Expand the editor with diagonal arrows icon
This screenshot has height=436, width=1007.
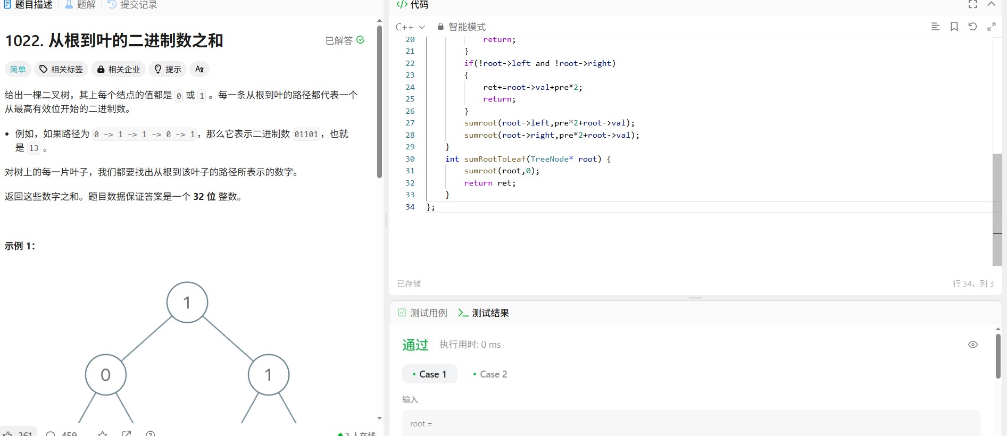pyautogui.click(x=992, y=27)
